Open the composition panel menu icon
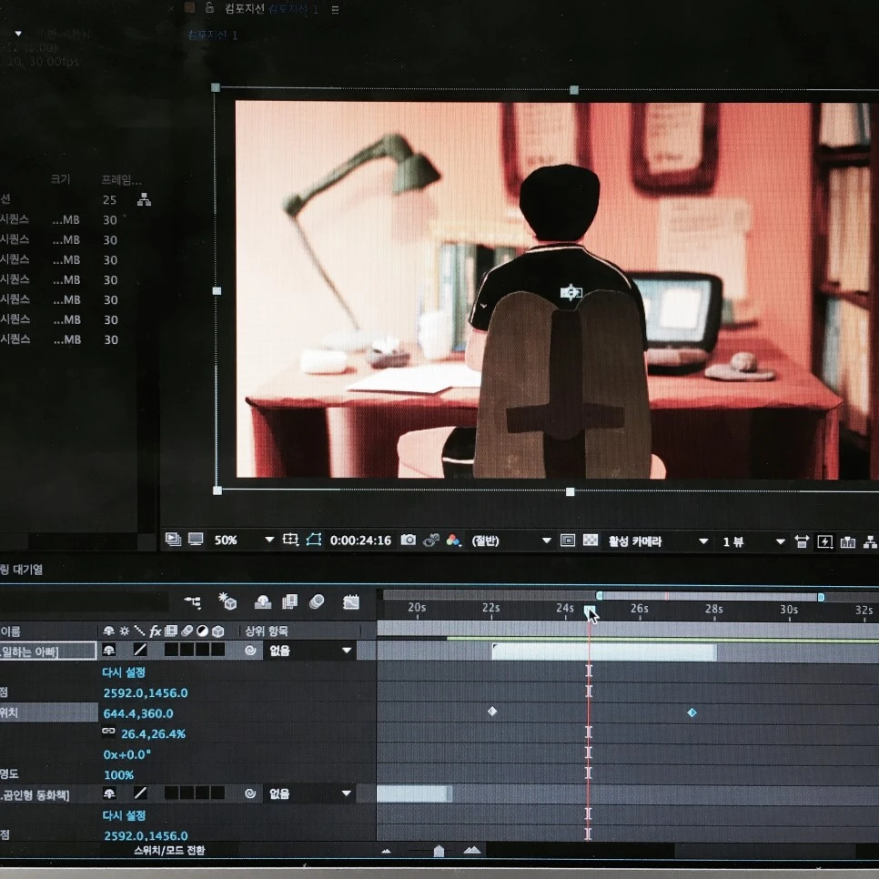879x879 pixels. 335,9
